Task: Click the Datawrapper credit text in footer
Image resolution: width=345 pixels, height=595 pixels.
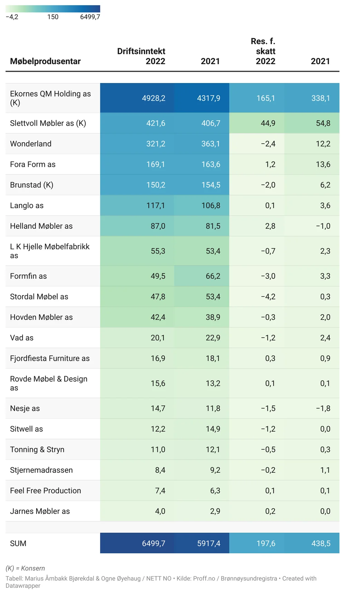Action: point(23,586)
